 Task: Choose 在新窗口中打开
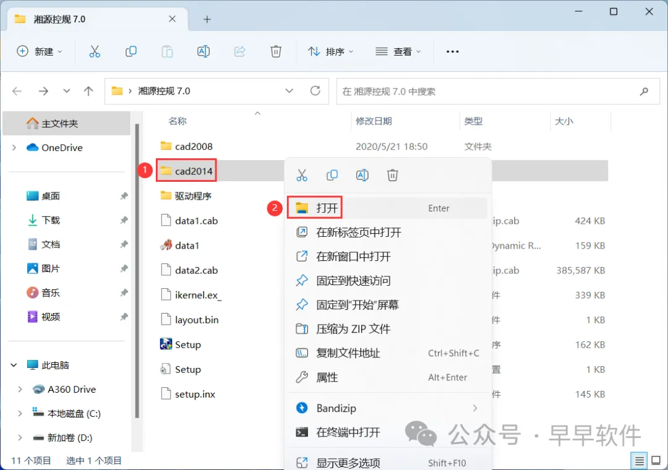pyautogui.click(x=388, y=257)
